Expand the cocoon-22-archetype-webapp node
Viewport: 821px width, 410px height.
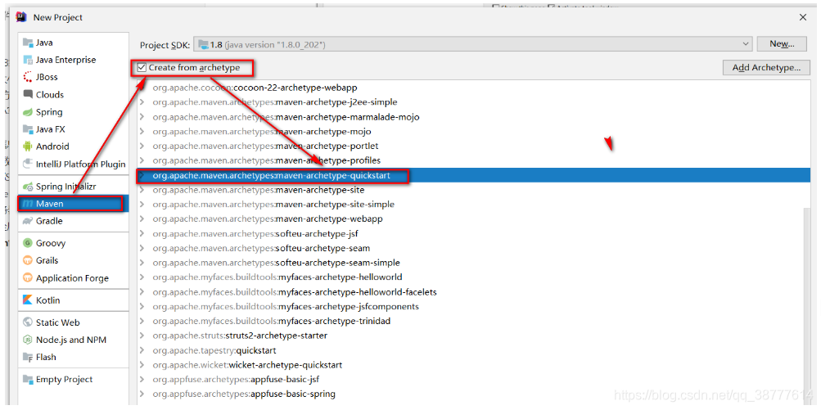142,88
